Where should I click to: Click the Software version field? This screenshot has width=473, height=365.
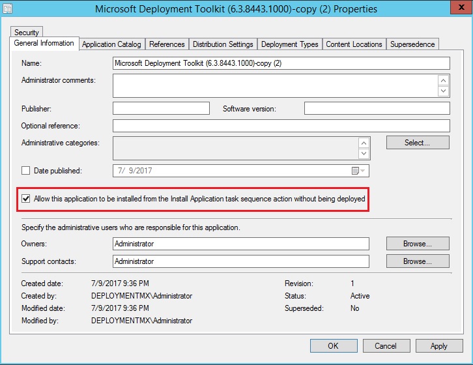[377, 108]
